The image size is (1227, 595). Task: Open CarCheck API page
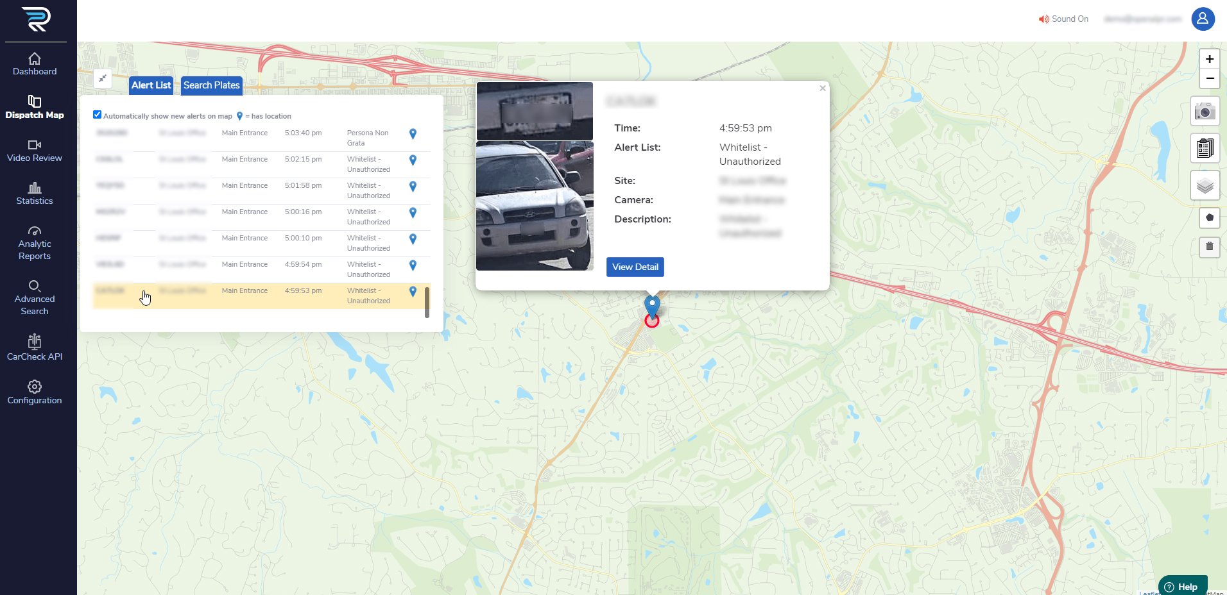point(35,348)
